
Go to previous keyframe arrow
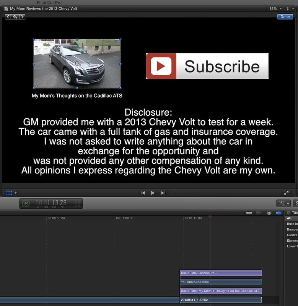tap(8, 17)
